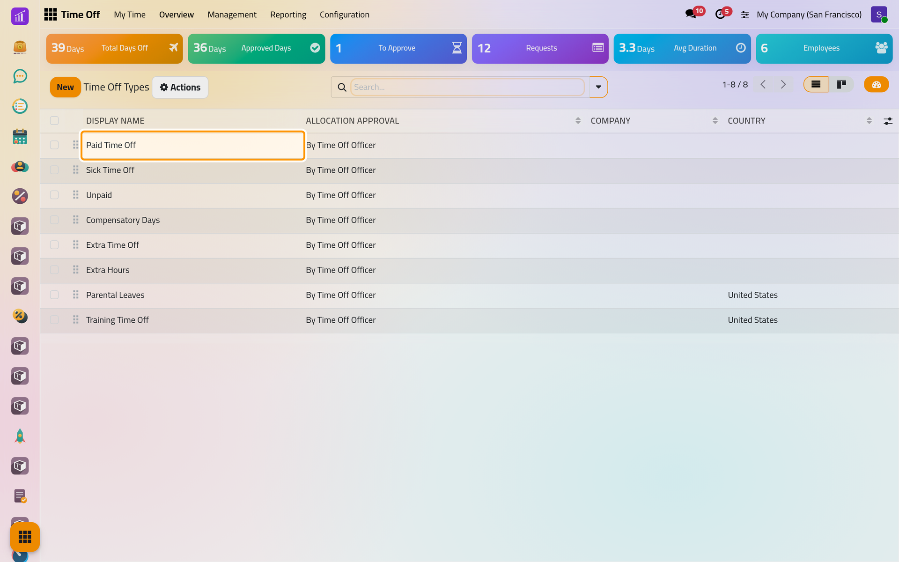Tick the Paid Time Off row checkbox
This screenshot has width=899, height=562.
tap(54, 145)
